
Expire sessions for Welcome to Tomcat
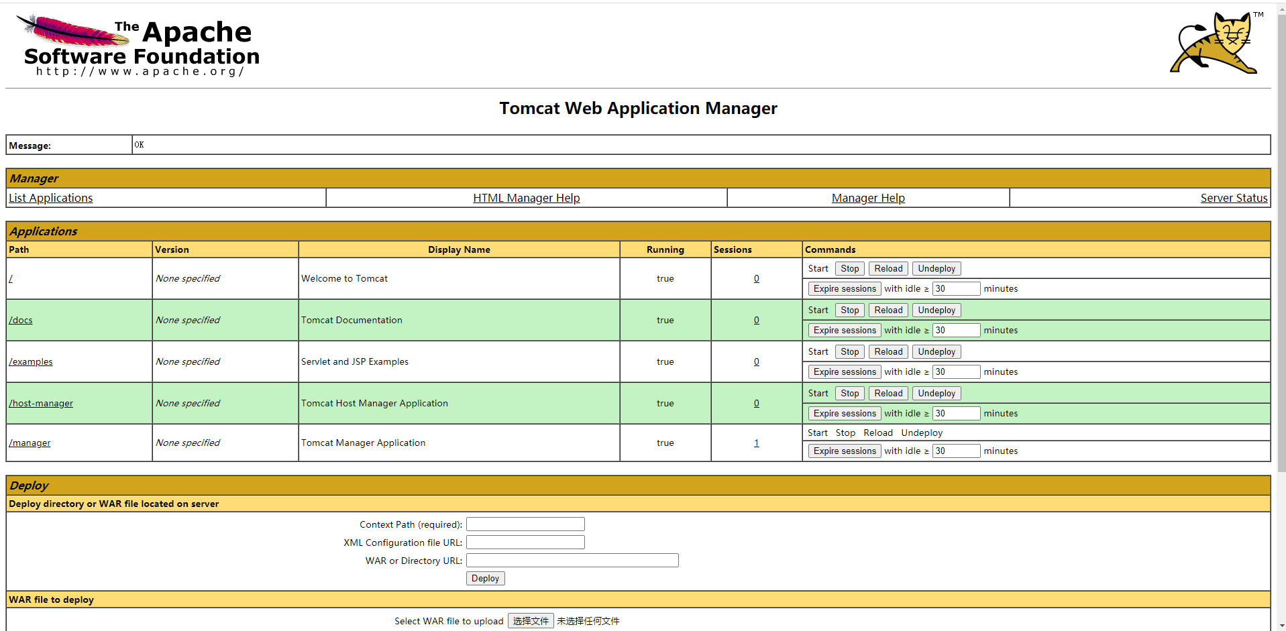coord(845,288)
